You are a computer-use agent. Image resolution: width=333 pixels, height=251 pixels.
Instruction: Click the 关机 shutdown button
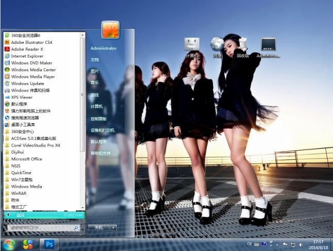tap(99, 228)
